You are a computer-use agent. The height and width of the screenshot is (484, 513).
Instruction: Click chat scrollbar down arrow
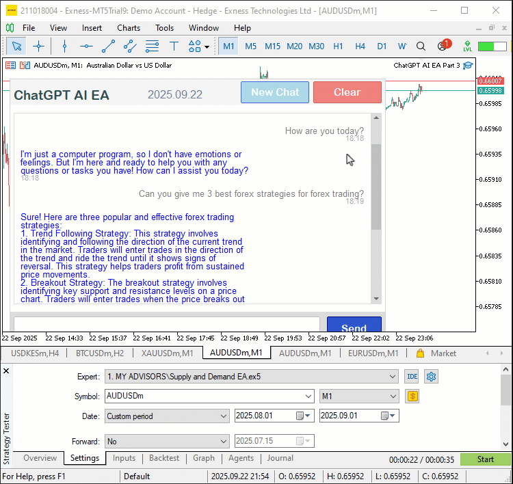376,299
